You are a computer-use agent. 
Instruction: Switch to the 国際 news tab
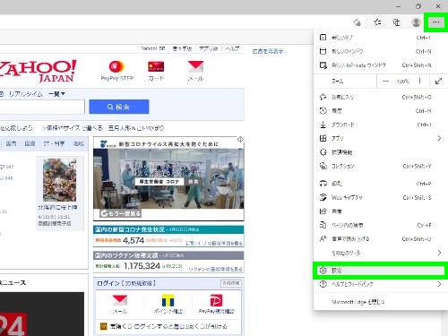click(x=30, y=143)
